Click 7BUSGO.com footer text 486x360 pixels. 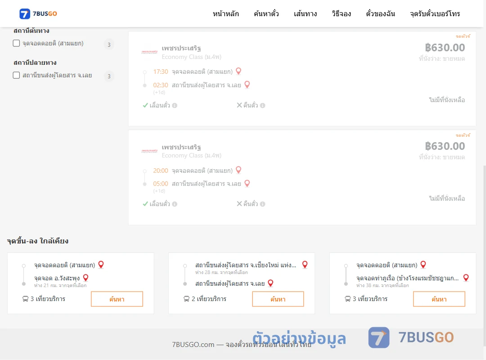(242, 345)
